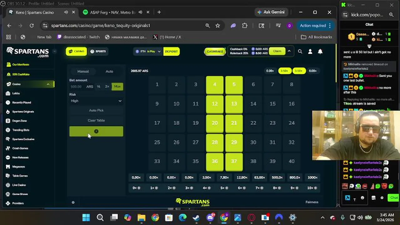Collapse the cashback rakeback panel chevron
Viewport: 400px width, 225px height.
[x=289, y=51]
